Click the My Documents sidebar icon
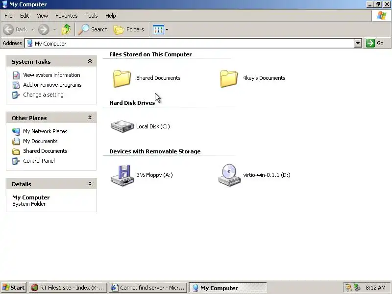This screenshot has height=294, width=392. pos(16,141)
